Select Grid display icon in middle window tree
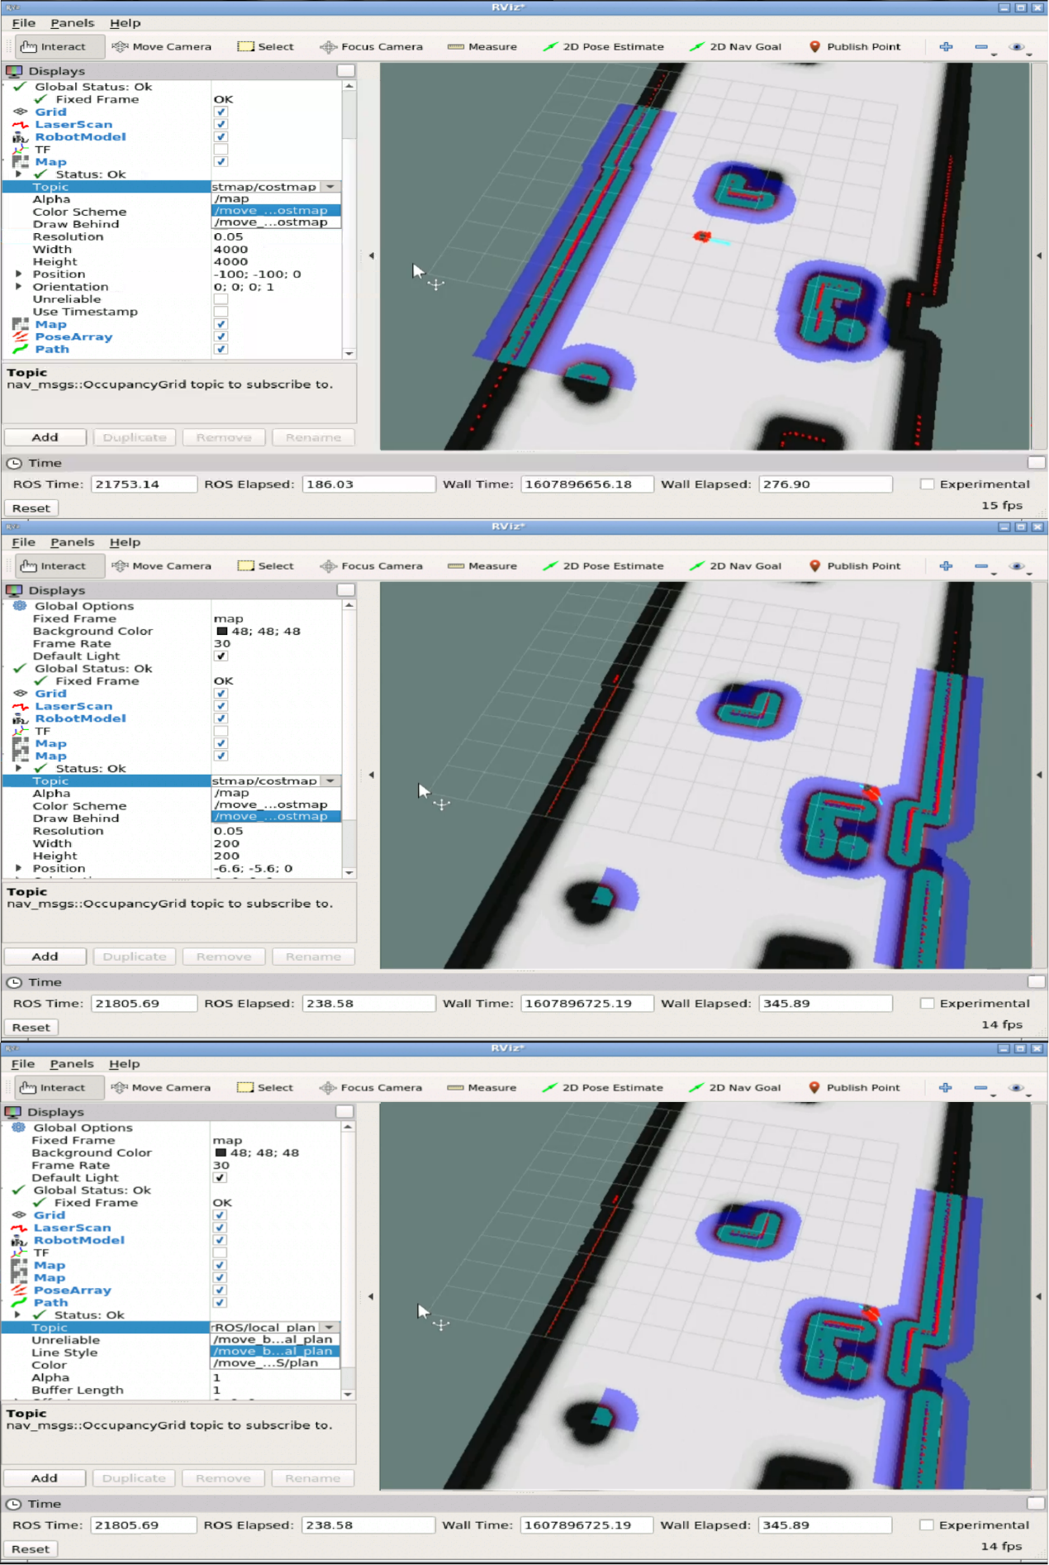Image resolution: width=1049 pixels, height=1565 pixels. tap(20, 694)
